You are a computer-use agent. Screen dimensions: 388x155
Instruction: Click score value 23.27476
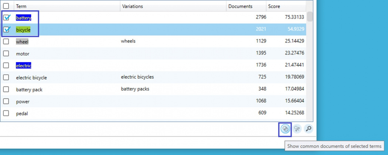click(x=295, y=53)
